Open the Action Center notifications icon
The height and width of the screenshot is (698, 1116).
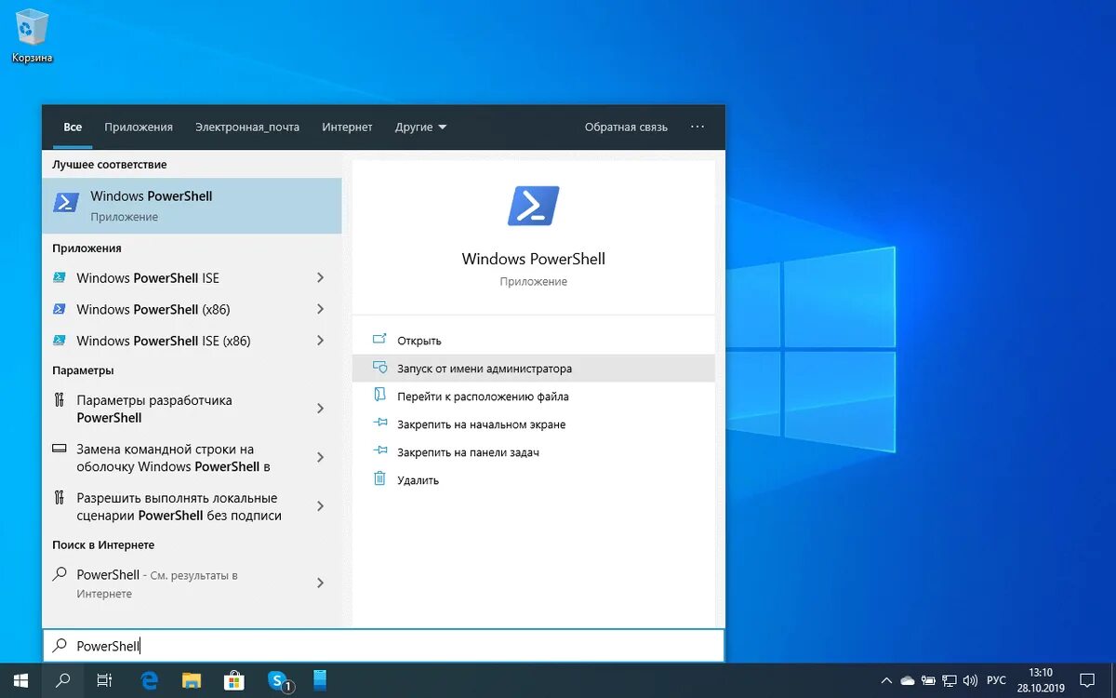(1086, 681)
